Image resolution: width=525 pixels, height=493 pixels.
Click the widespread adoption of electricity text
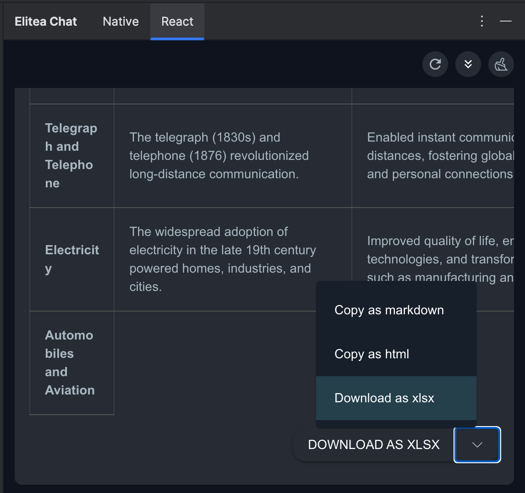[223, 259]
